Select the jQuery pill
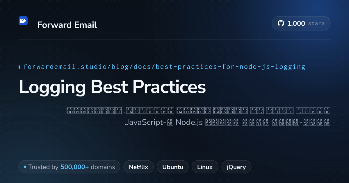This screenshot has width=349, height=183. coord(236,167)
